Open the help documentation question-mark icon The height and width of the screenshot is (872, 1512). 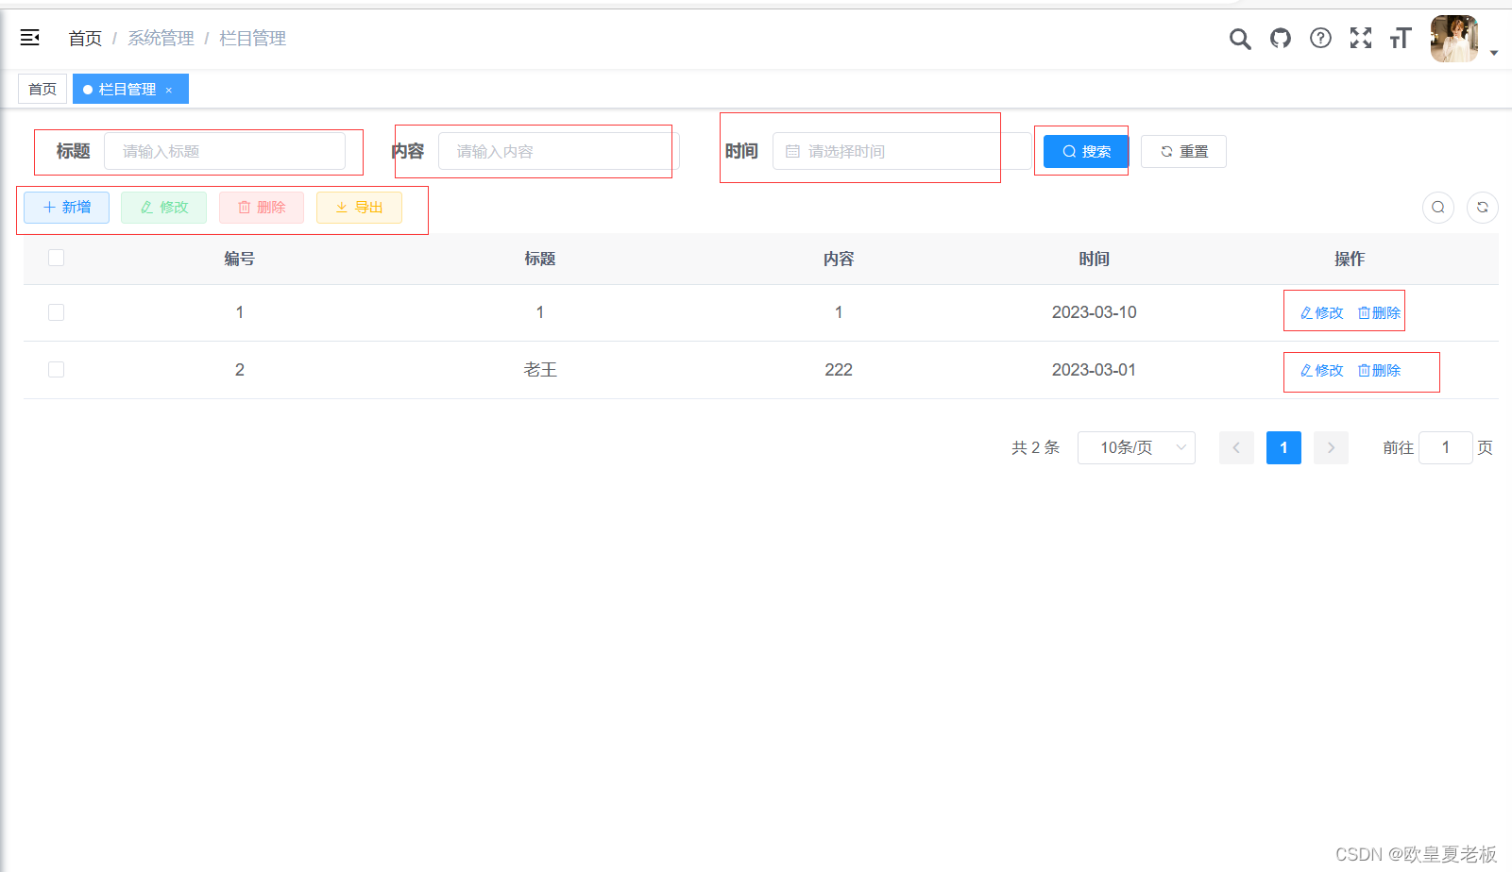coord(1320,38)
